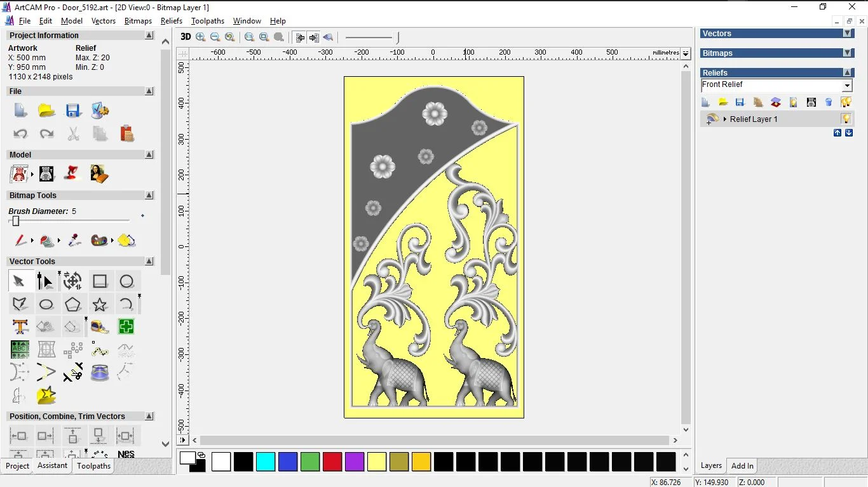Expand the Bitmaps panel
The image size is (868, 487).
pos(847,53)
